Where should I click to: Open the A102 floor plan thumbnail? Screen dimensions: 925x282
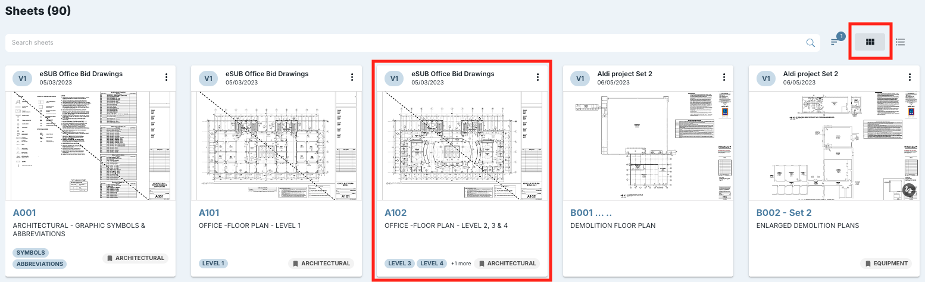click(462, 146)
